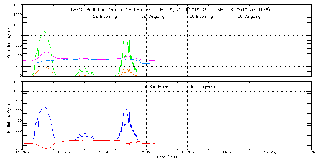Image resolution: width=321 pixels, height=160 pixels.
Task: Select the Net Shortwave legend label
Action: 154,86
